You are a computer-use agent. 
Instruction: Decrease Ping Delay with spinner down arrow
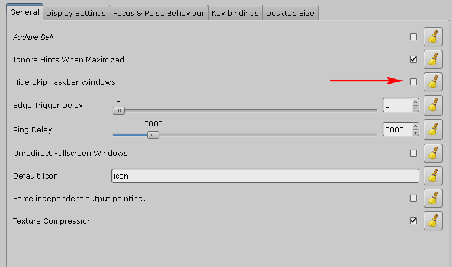pos(415,132)
